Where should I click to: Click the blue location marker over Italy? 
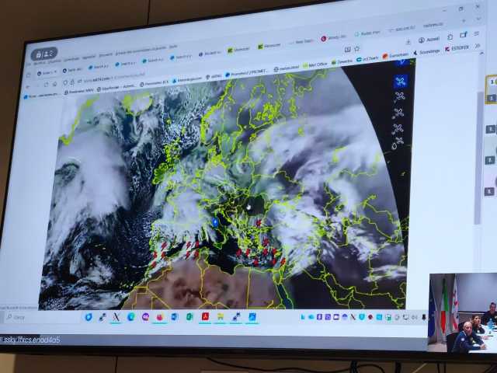pyautogui.click(x=214, y=222)
